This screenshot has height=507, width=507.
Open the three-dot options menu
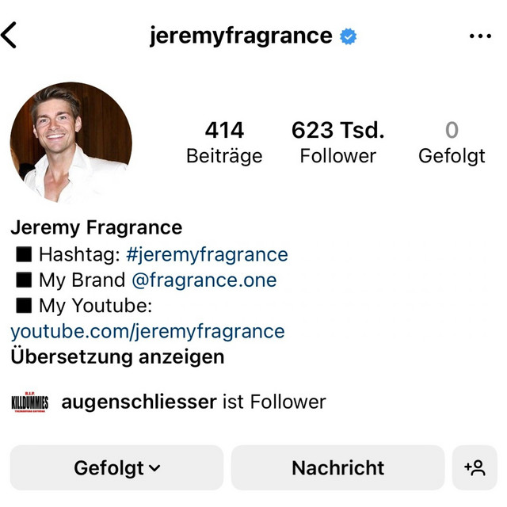click(x=480, y=36)
